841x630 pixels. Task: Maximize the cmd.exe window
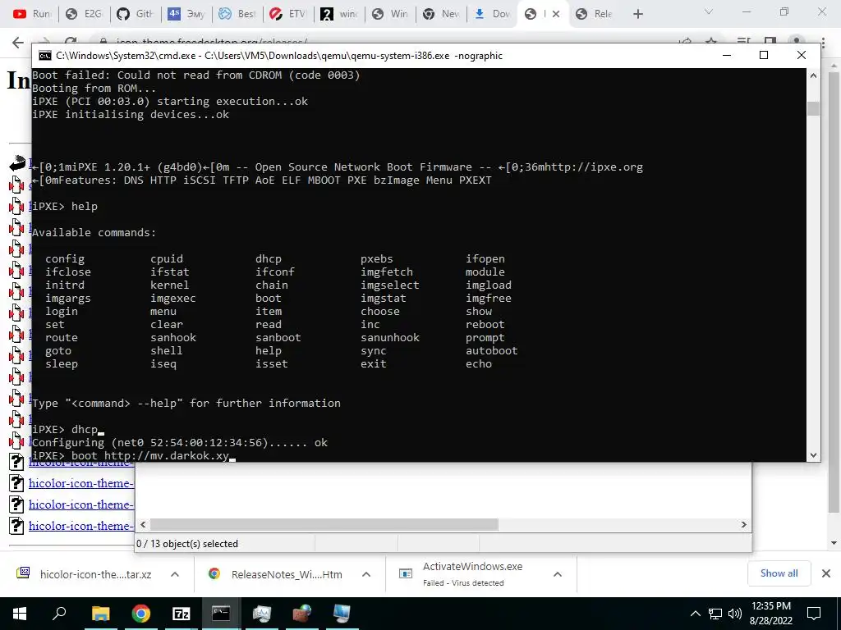(764, 55)
